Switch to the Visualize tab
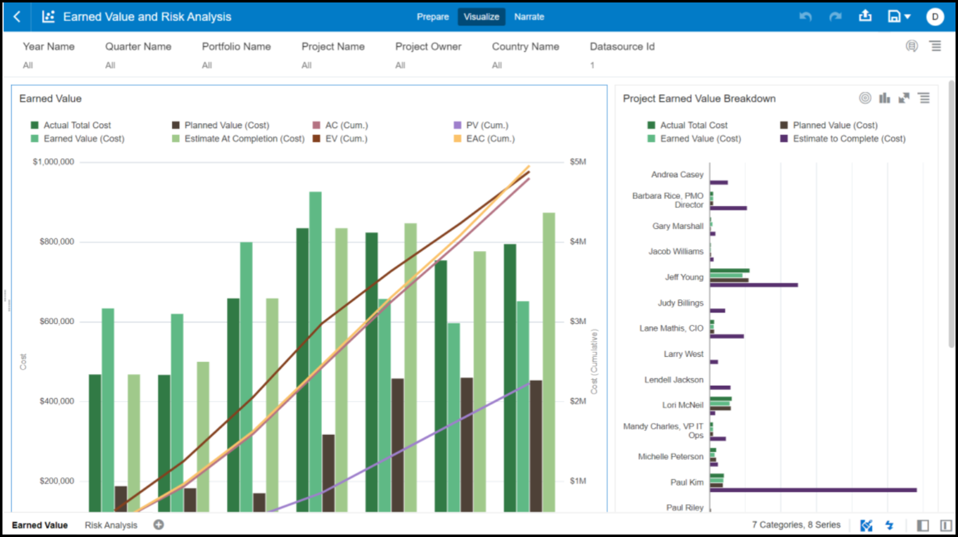 (481, 17)
